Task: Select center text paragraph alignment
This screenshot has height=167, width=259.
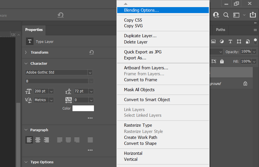Action: pyautogui.click(x=38, y=140)
